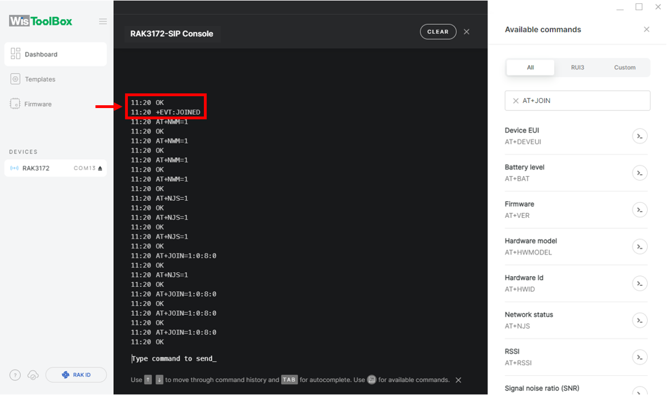Open the help question mark
668x395 pixels.
[15, 375]
